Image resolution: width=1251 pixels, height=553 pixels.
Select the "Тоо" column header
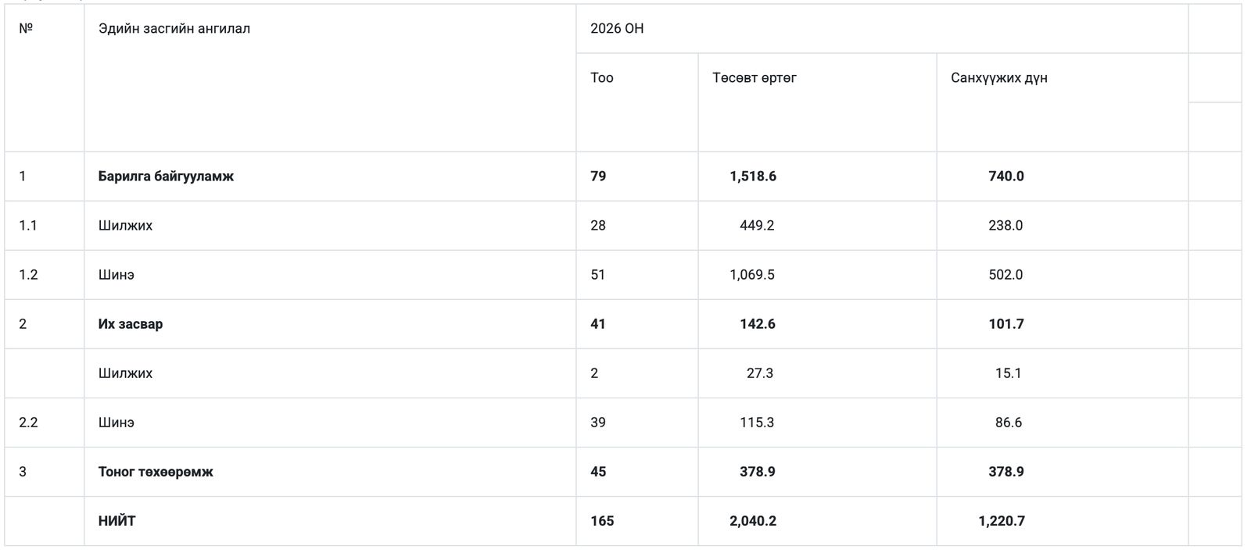602,78
